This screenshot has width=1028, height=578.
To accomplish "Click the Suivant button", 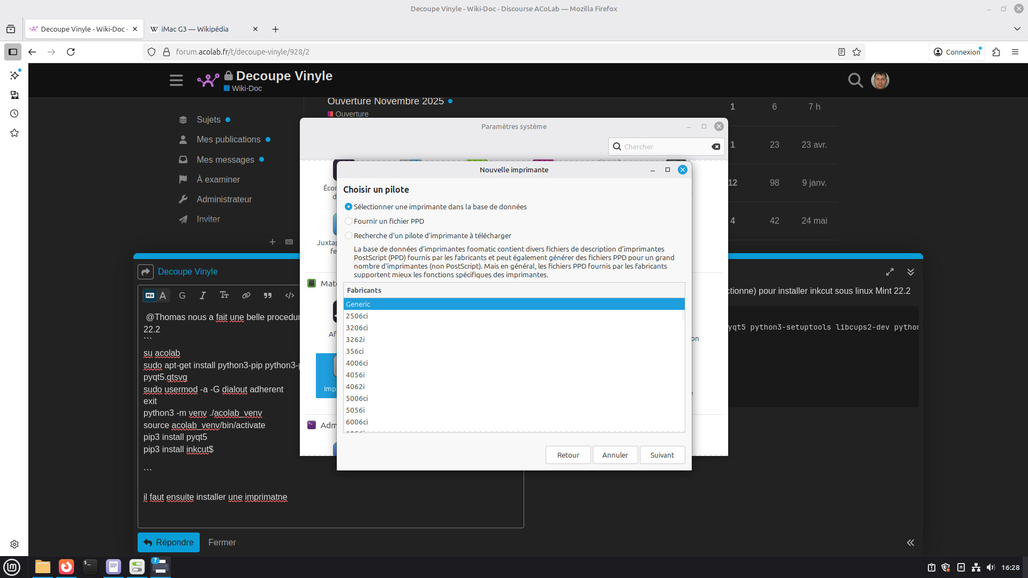I will click(662, 455).
